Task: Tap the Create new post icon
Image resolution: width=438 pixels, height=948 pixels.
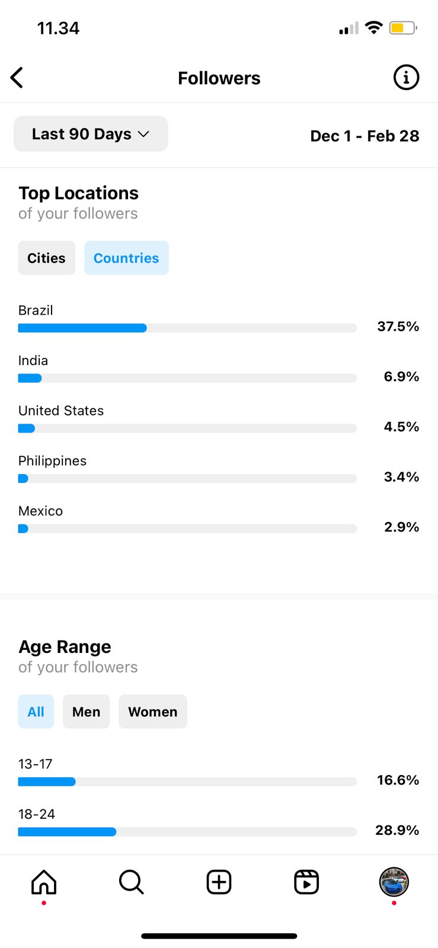Action: (x=219, y=882)
